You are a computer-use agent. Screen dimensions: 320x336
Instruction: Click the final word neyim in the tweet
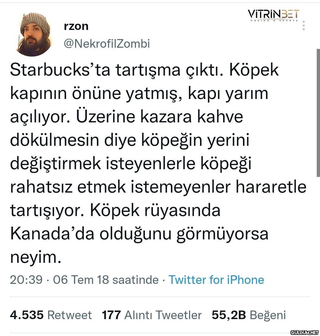pos(35,257)
